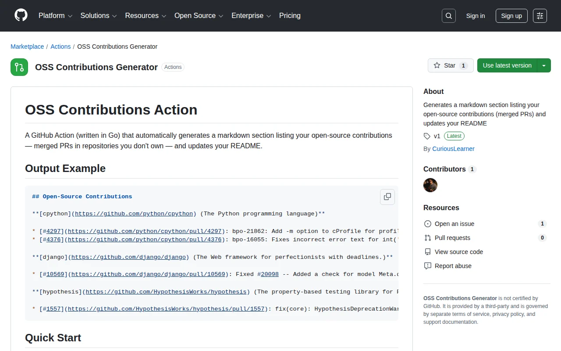Open cpython pull 4376 URL
Viewport: 561px width, 351px height.
point(145,240)
